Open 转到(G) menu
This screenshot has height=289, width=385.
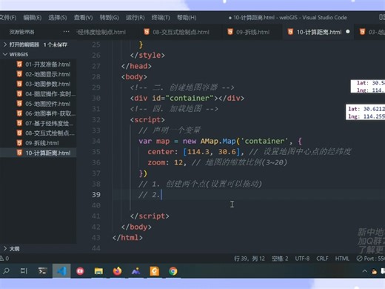coord(110,18)
